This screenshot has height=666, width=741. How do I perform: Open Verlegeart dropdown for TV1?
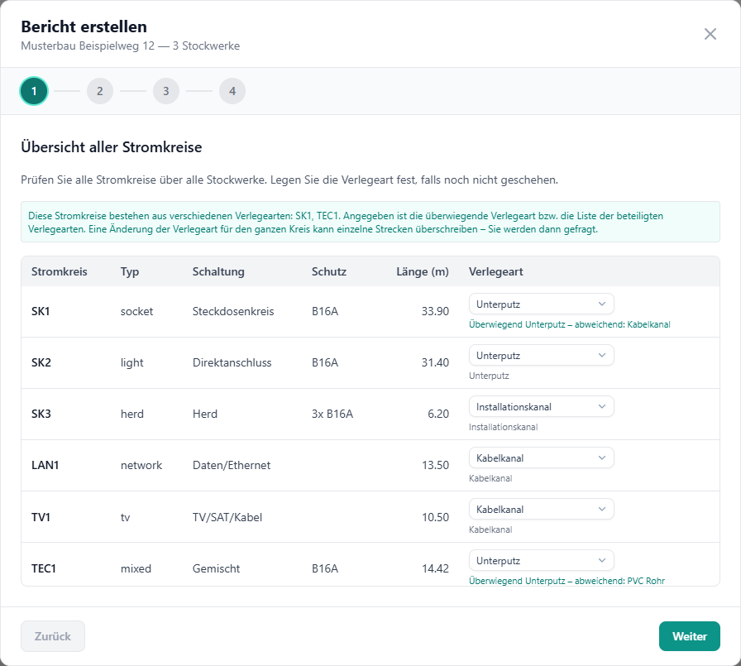coord(541,509)
